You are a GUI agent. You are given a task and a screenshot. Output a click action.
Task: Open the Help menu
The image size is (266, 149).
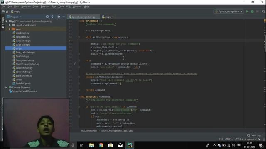(x=86, y=7)
